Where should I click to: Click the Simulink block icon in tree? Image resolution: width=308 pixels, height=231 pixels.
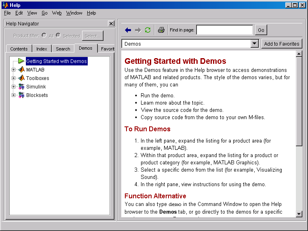pyautogui.click(x=21, y=86)
